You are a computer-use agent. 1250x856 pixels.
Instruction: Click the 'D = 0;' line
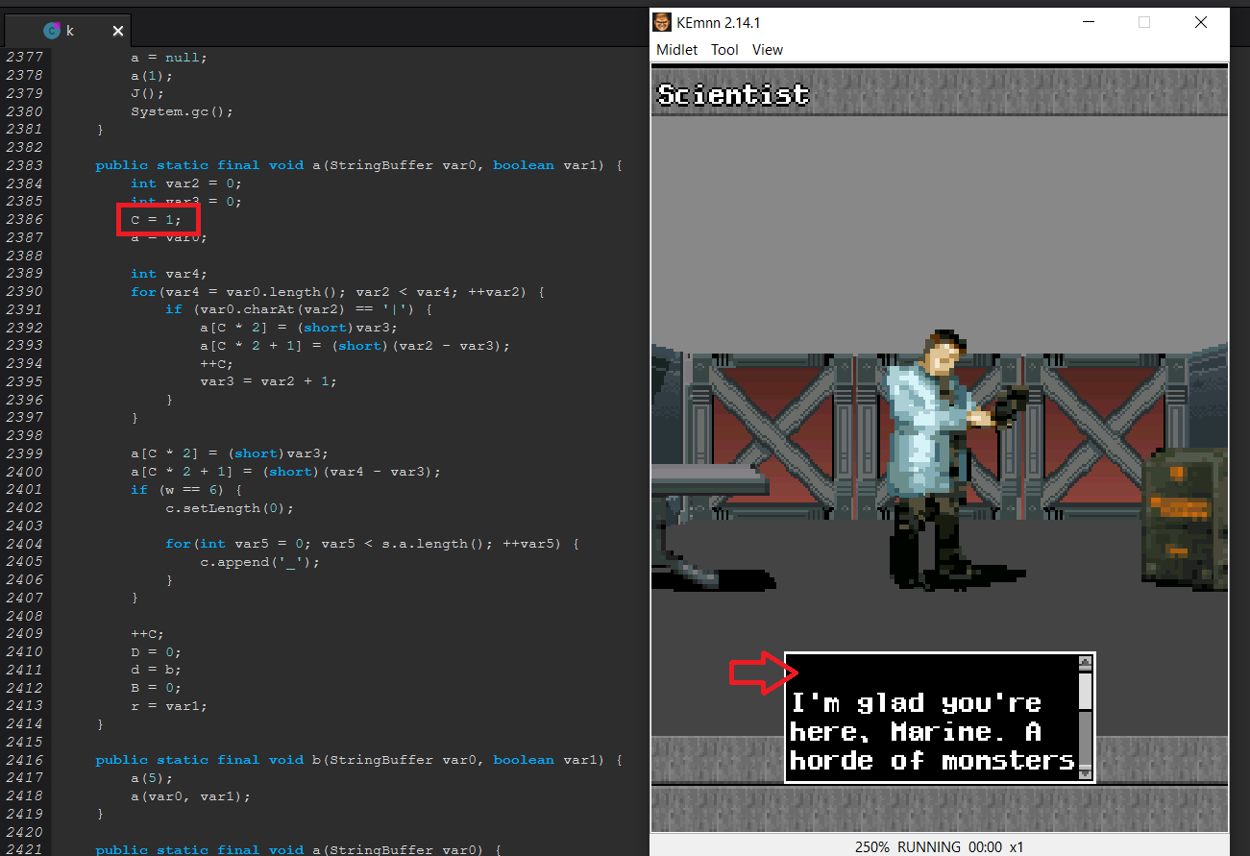pyautogui.click(x=157, y=652)
